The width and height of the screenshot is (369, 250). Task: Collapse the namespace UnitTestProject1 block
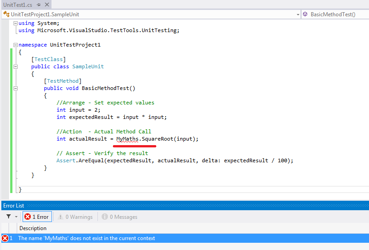tap(15, 45)
